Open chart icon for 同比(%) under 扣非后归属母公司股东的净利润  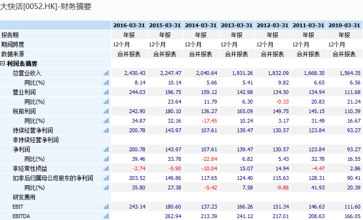pos(106,188)
